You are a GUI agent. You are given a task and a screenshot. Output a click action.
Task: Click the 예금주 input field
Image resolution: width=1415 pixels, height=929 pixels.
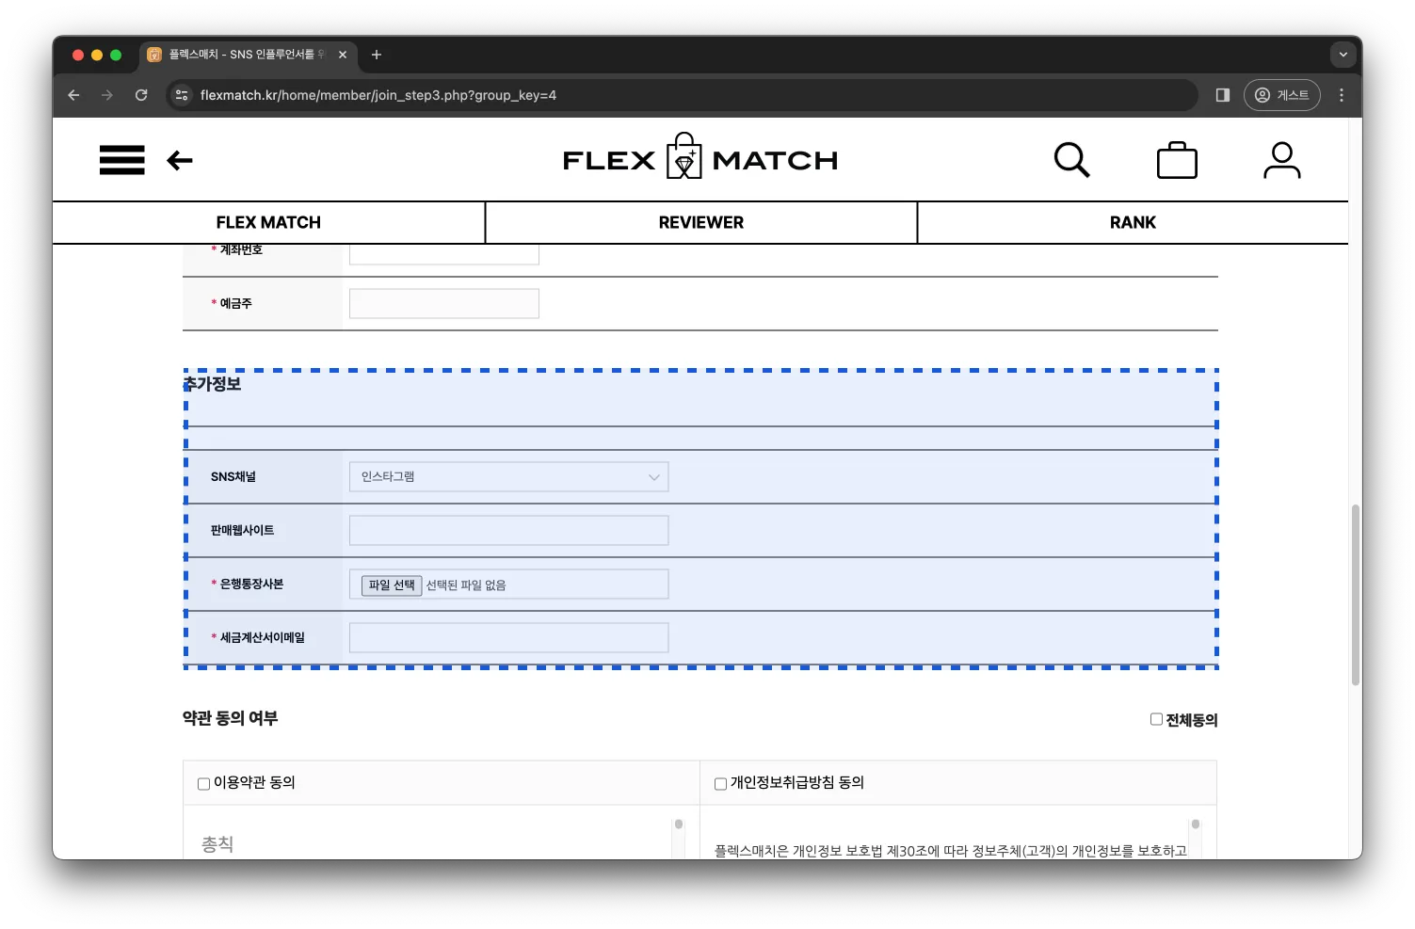[x=444, y=304]
